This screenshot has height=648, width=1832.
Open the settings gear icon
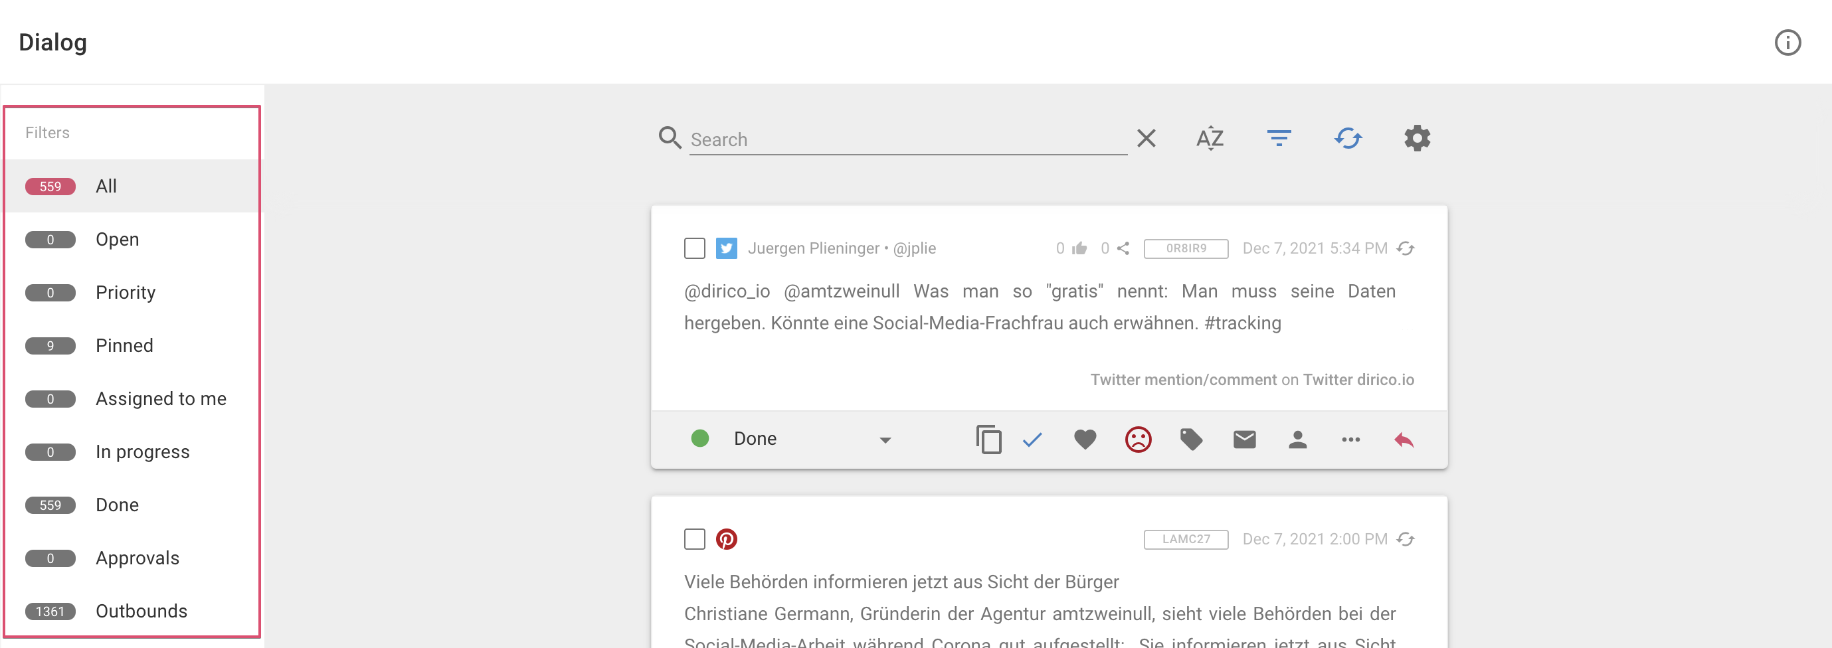tap(1417, 138)
